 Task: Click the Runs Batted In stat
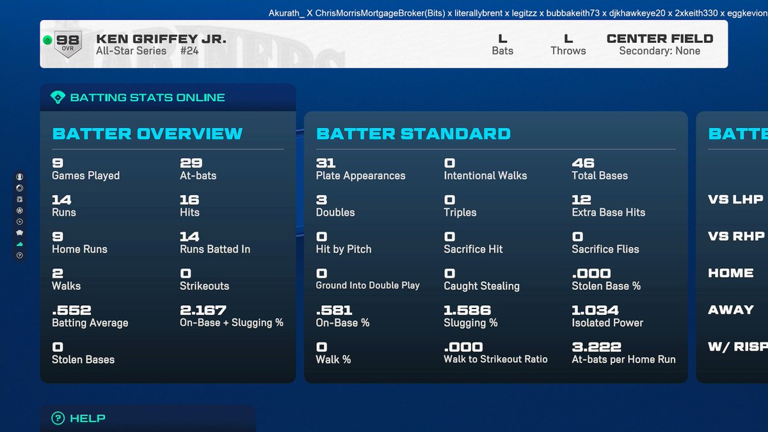point(215,243)
